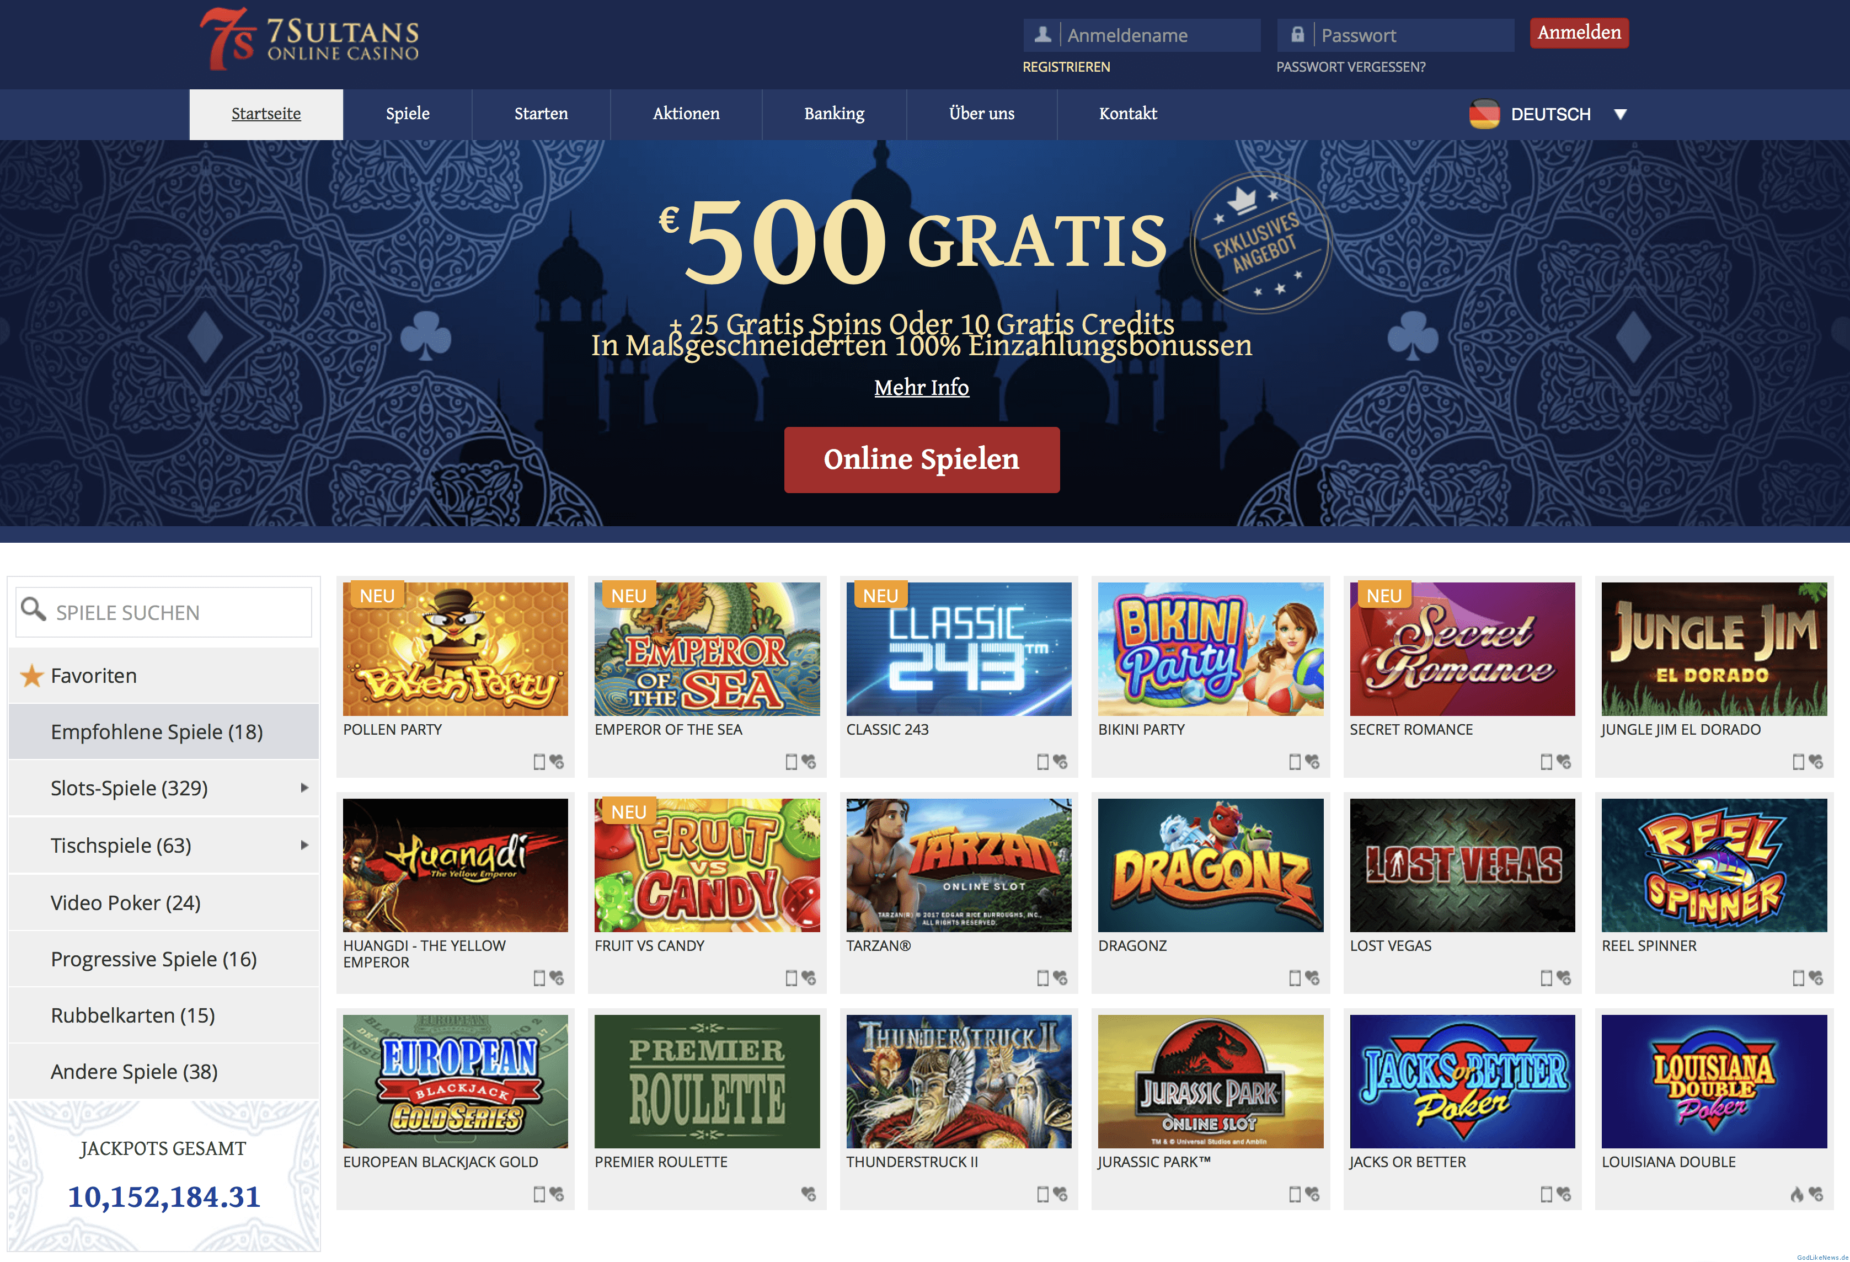
Task: Add Premier Roulette to favorites via heart icon
Action: tap(808, 1194)
